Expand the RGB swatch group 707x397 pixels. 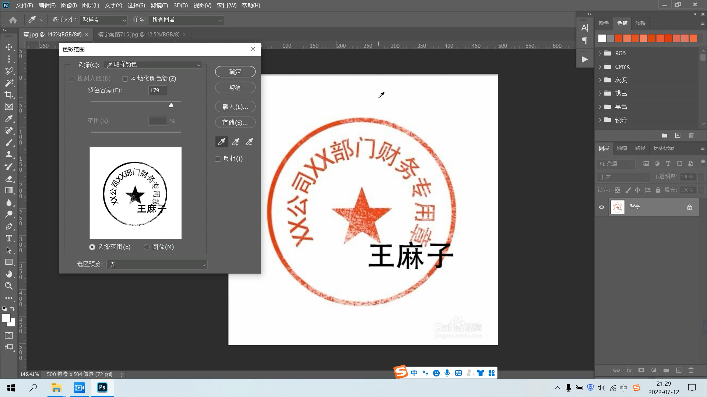pos(600,53)
